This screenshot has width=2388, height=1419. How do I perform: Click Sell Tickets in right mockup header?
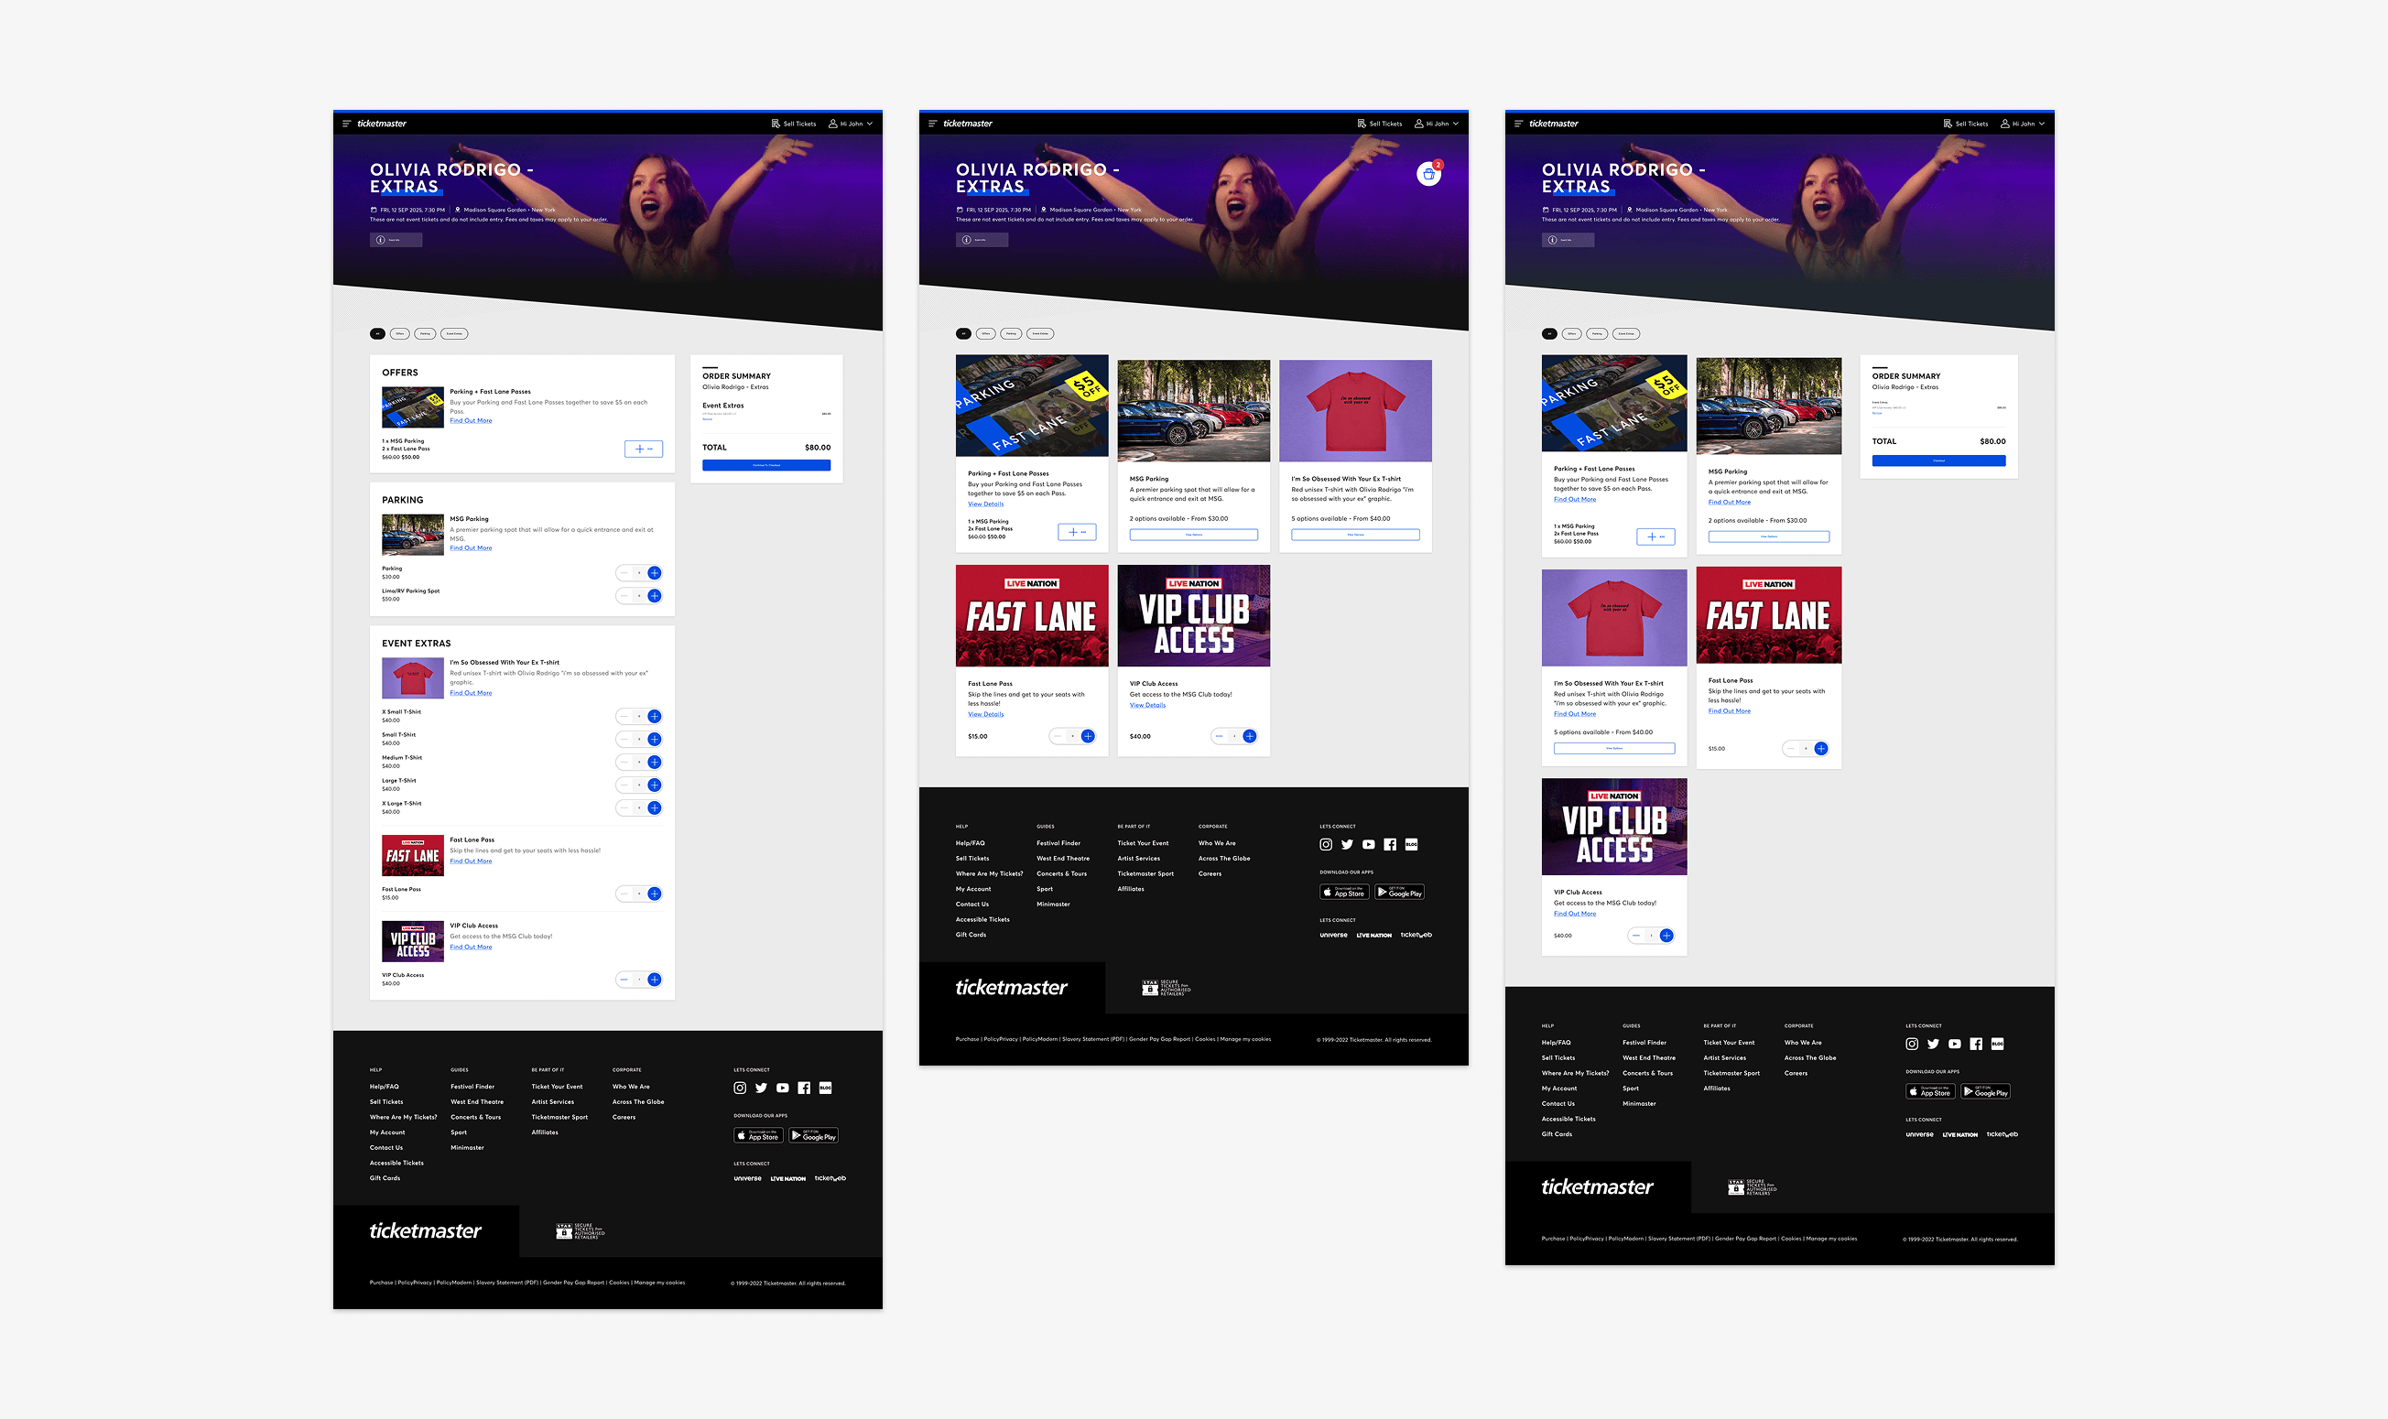tap(1966, 124)
